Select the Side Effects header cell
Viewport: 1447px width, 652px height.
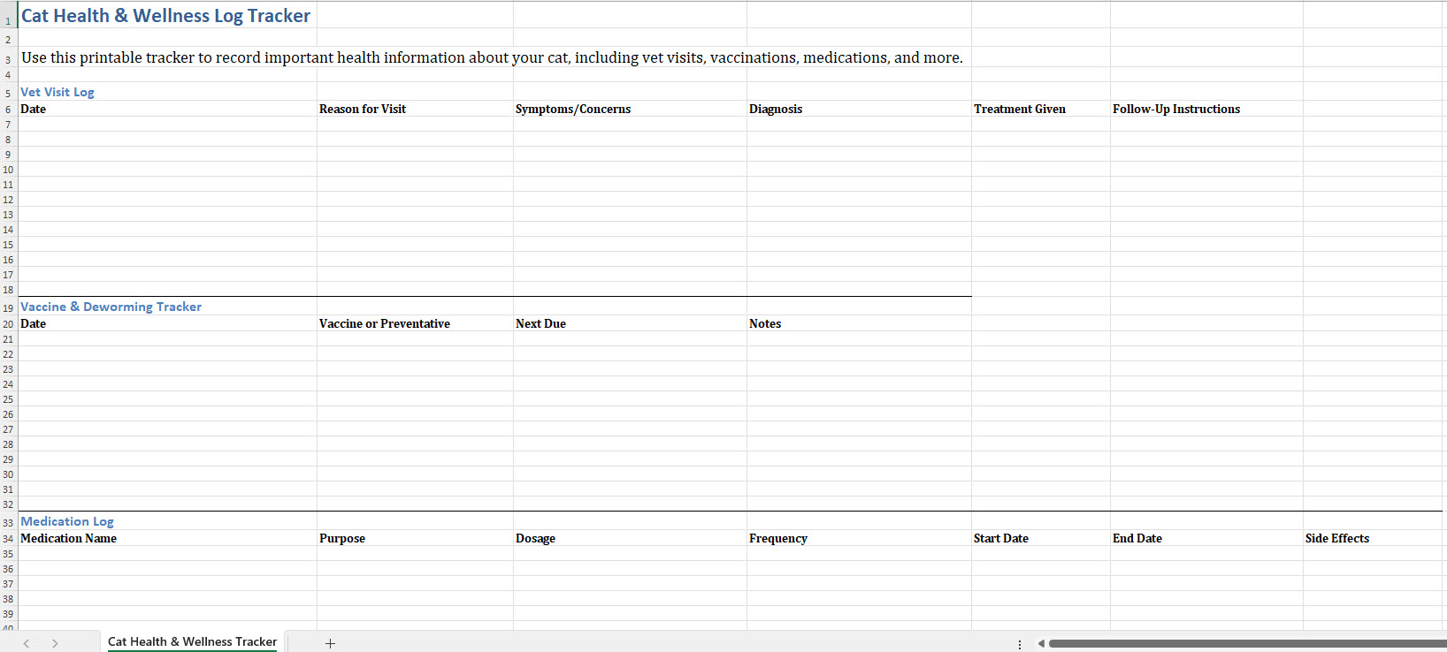1374,538
